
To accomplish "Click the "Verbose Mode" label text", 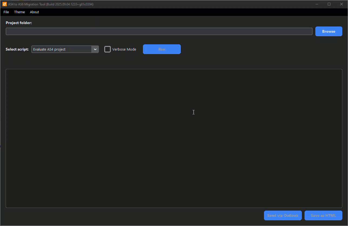I will [x=124, y=49].
